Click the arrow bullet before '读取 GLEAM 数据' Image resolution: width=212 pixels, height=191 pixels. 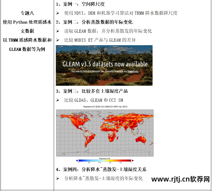58,31
